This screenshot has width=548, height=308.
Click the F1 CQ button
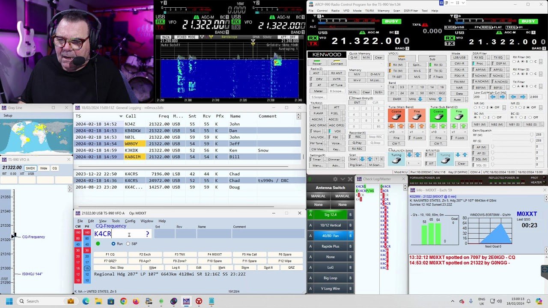(x=110, y=255)
